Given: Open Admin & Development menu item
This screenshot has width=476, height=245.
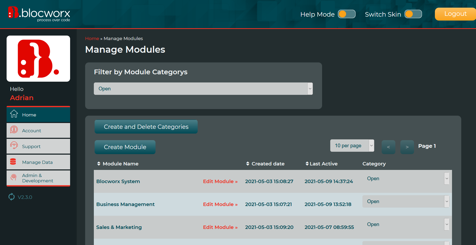Looking at the screenshot, I should point(38,178).
